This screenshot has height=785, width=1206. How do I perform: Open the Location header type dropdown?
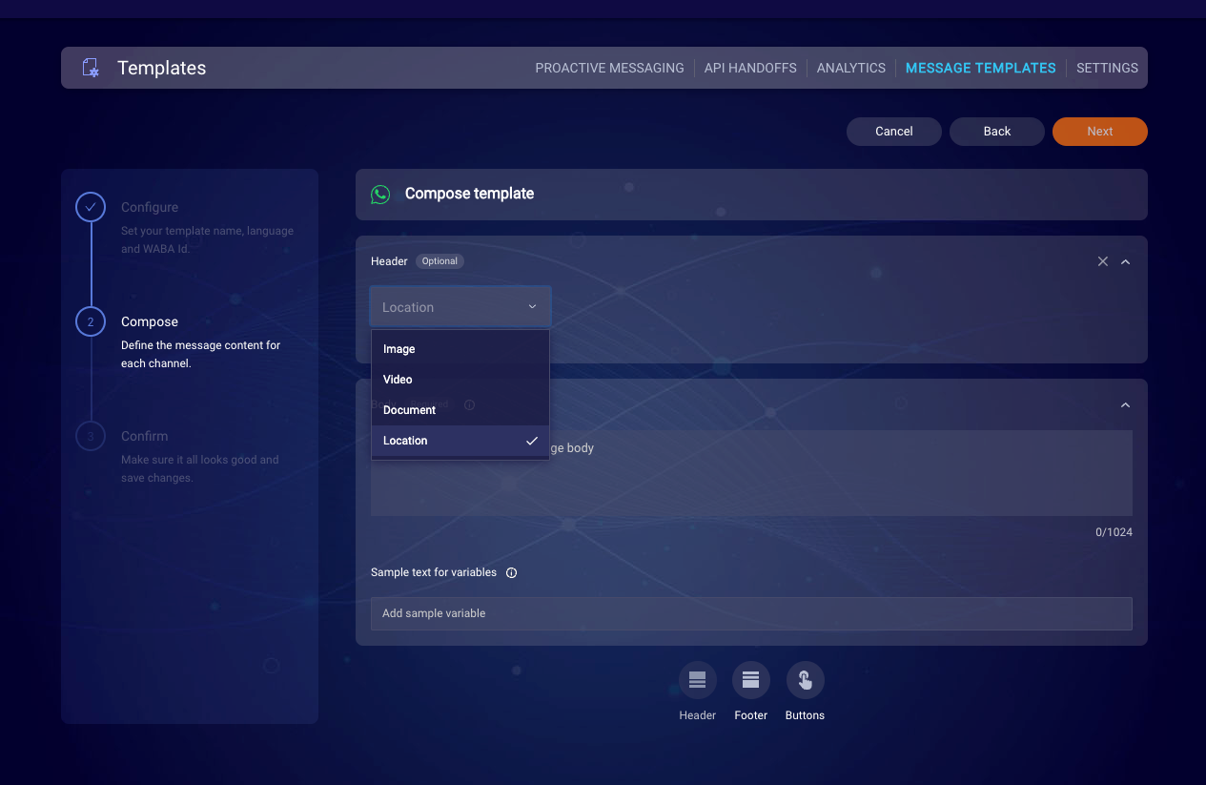point(460,307)
